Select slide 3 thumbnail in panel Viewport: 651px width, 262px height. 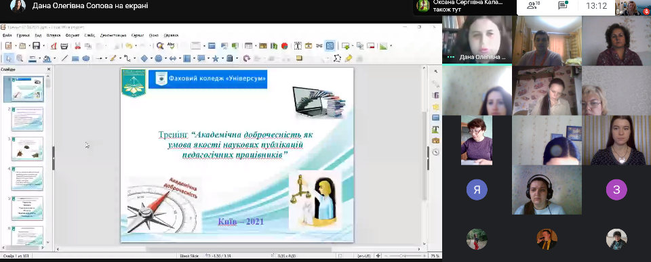pos(27,148)
